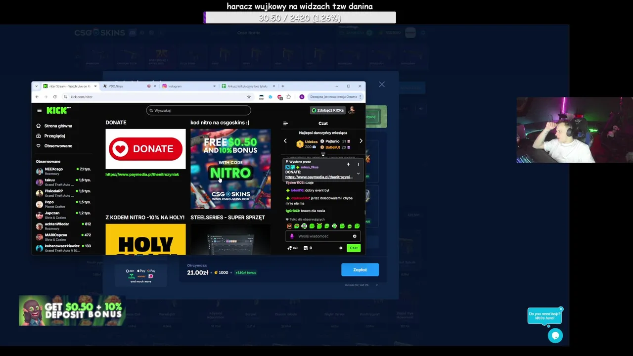This screenshot has width=633, height=356.
Task: Open takuu followed channel
Action: (x=63, y=182)
